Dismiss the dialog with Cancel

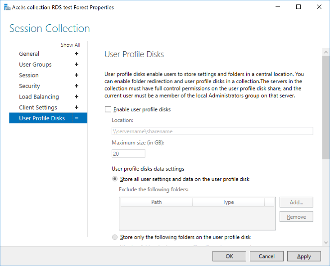pos(267,256)
